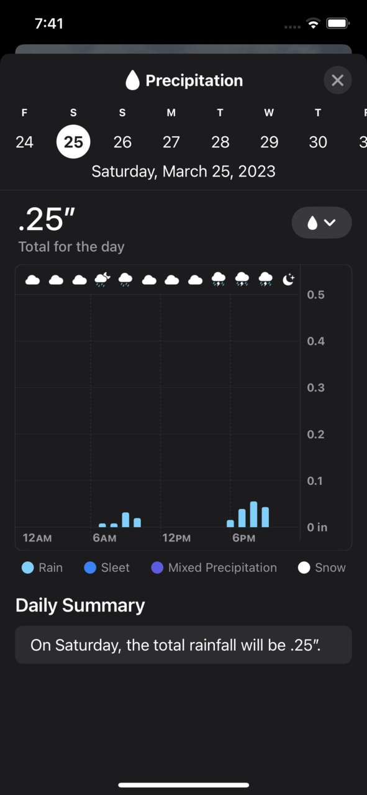Select Wednesday the 29th
The width and height of the screenshot is (367, 795).
click(269, 142)
